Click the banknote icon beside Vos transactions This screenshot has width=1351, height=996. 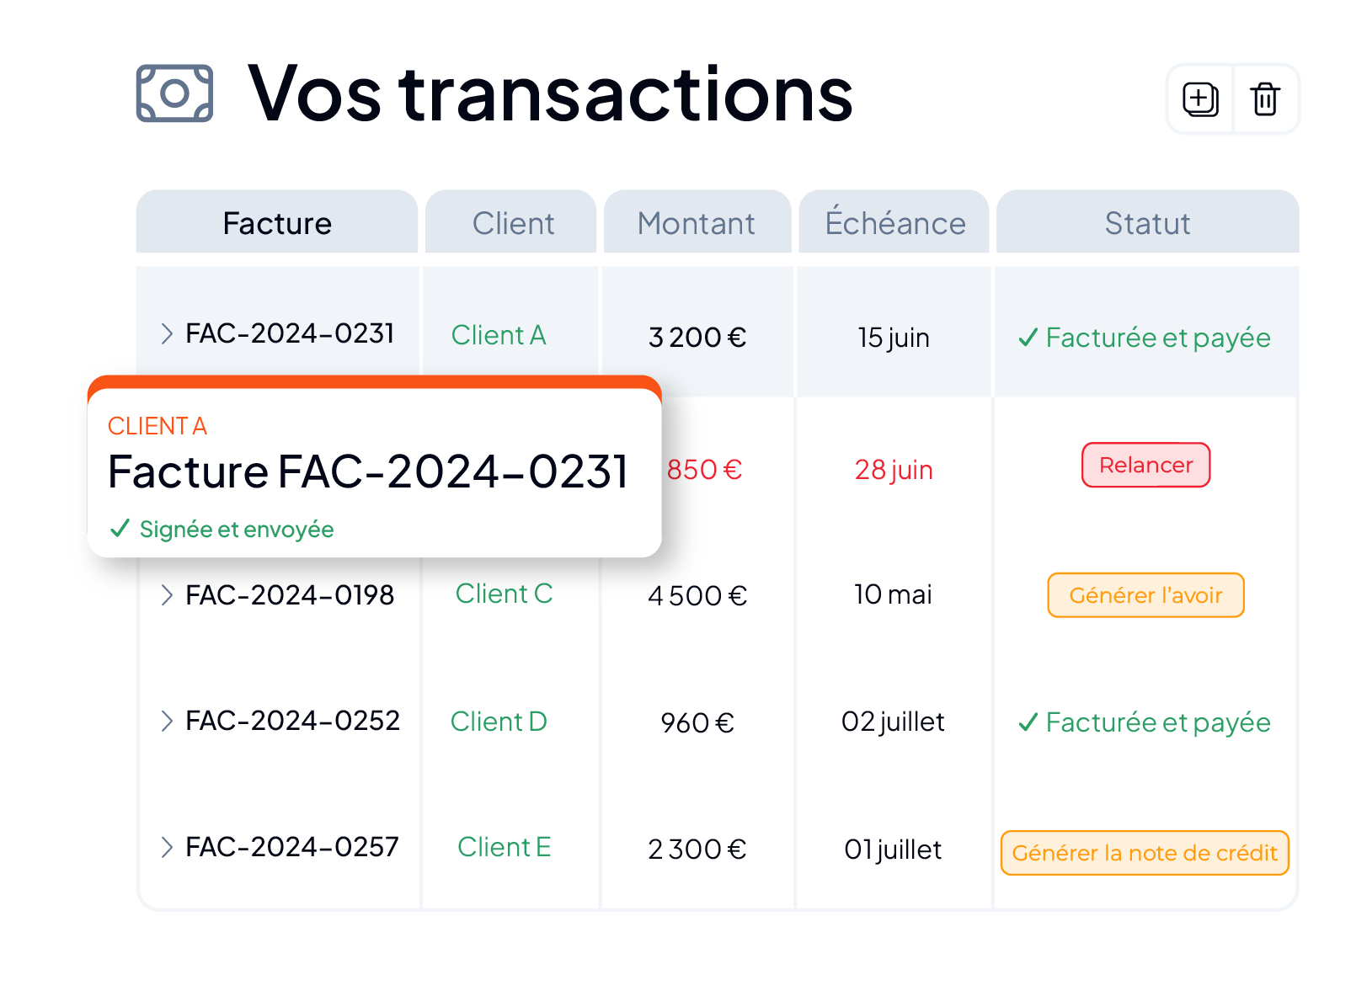pos(174,93)
